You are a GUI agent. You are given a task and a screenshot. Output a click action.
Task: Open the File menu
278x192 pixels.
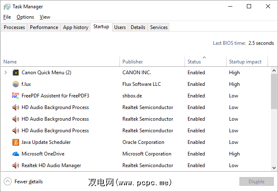coord(7,17)
